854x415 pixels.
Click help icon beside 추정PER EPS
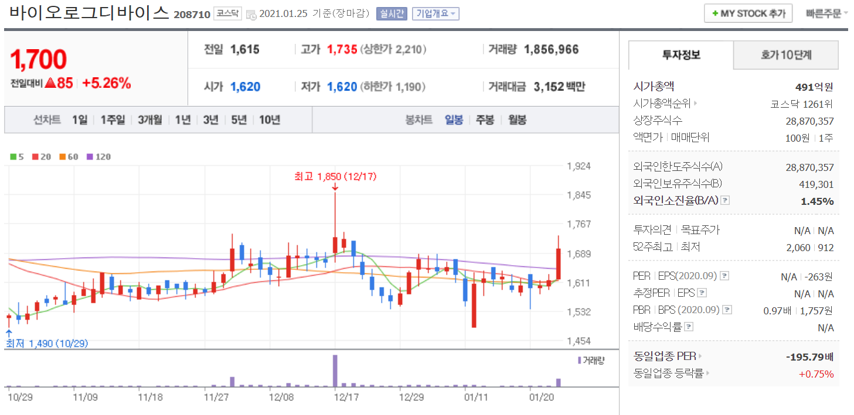tap(702, 293)
